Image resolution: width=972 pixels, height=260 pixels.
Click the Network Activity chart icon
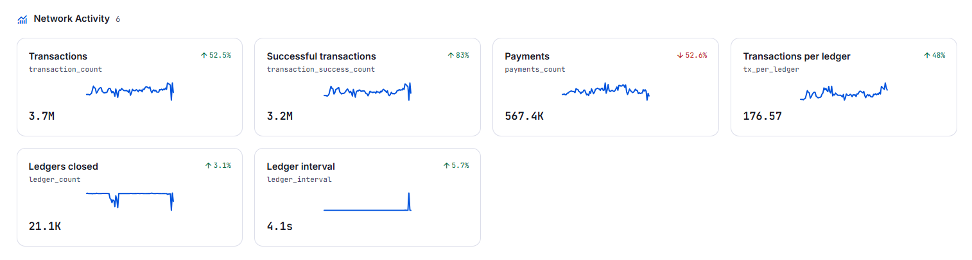22,19
